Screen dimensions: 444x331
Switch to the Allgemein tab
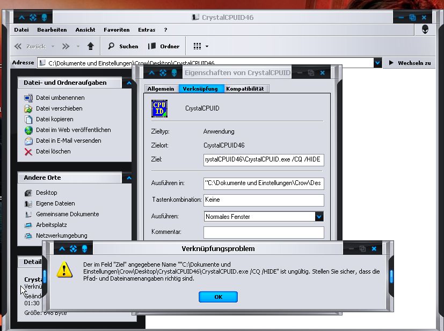click(x=161, y=89)
